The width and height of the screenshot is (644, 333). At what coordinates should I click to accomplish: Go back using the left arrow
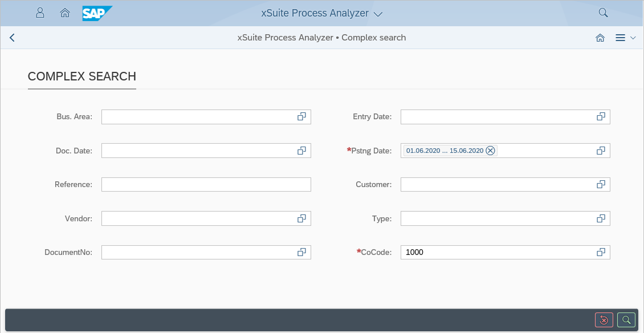coord(12,38)
